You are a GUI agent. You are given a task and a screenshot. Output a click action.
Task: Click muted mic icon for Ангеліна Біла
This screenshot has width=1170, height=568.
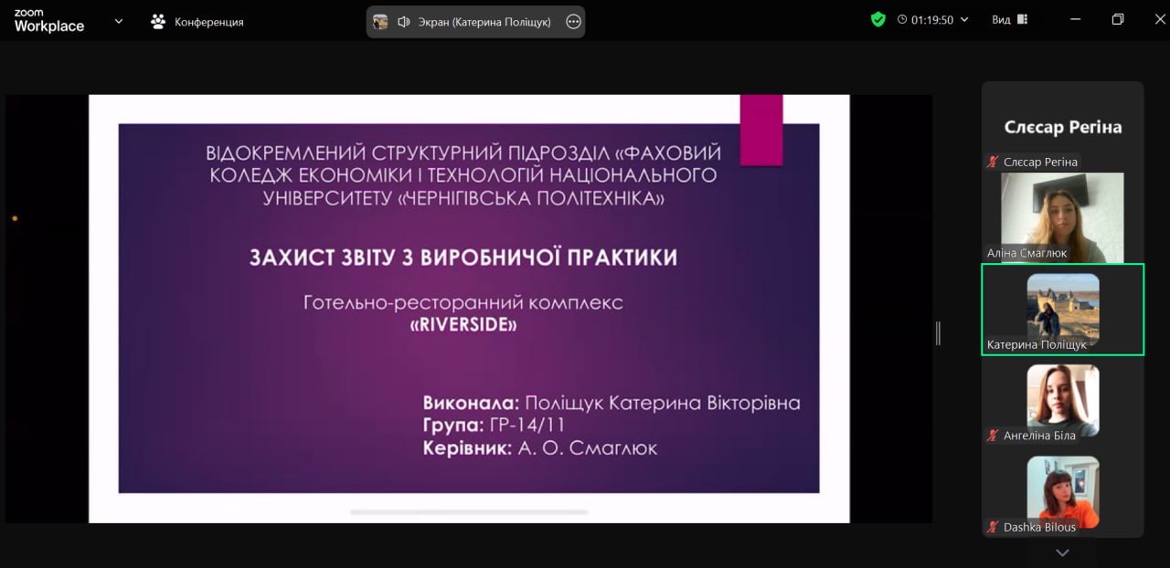coord(993,436)
